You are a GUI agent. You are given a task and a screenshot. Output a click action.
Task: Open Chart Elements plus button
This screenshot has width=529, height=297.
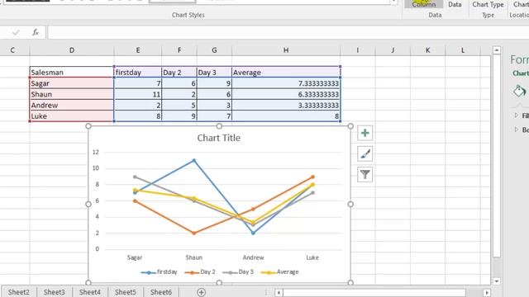(x=365, y=133)
